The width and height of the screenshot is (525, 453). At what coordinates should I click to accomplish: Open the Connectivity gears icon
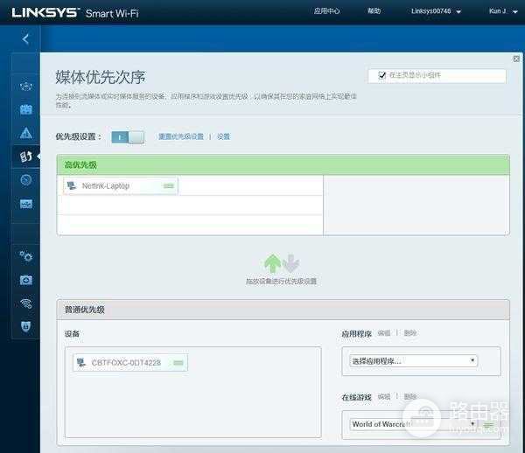tap(25, 256)
